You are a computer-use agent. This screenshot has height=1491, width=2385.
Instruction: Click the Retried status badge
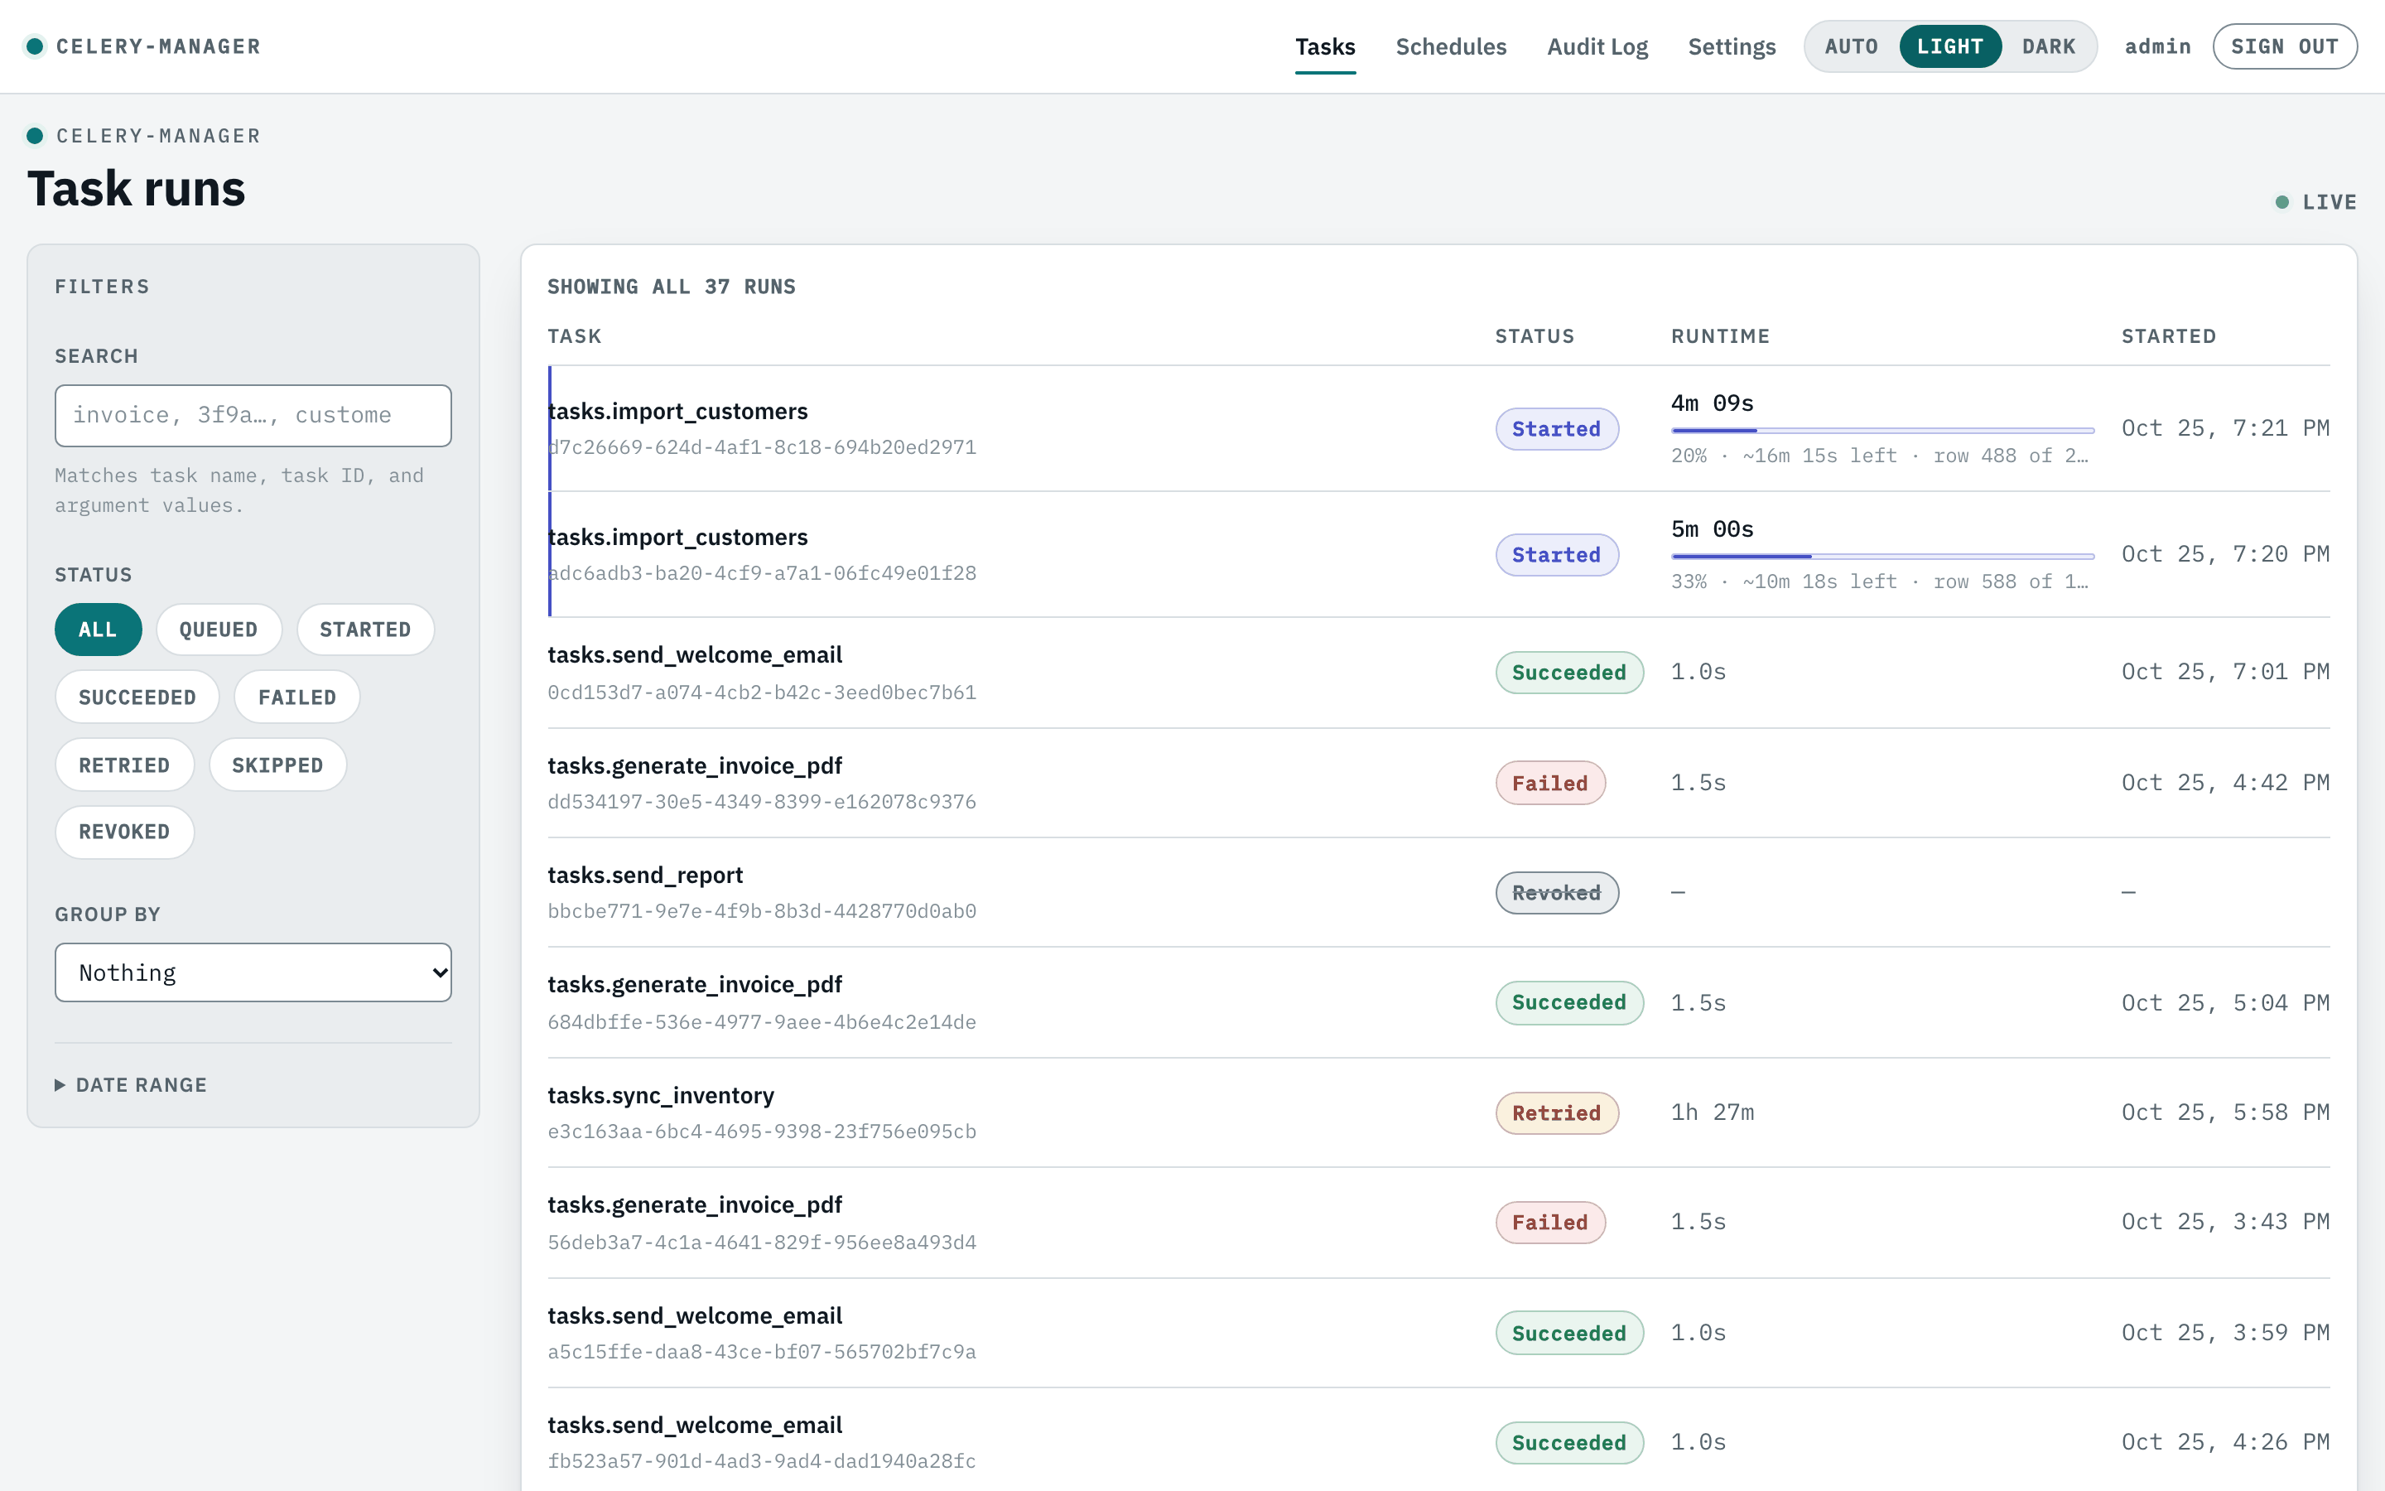pyautogui.click(x=1556, y=1112)
